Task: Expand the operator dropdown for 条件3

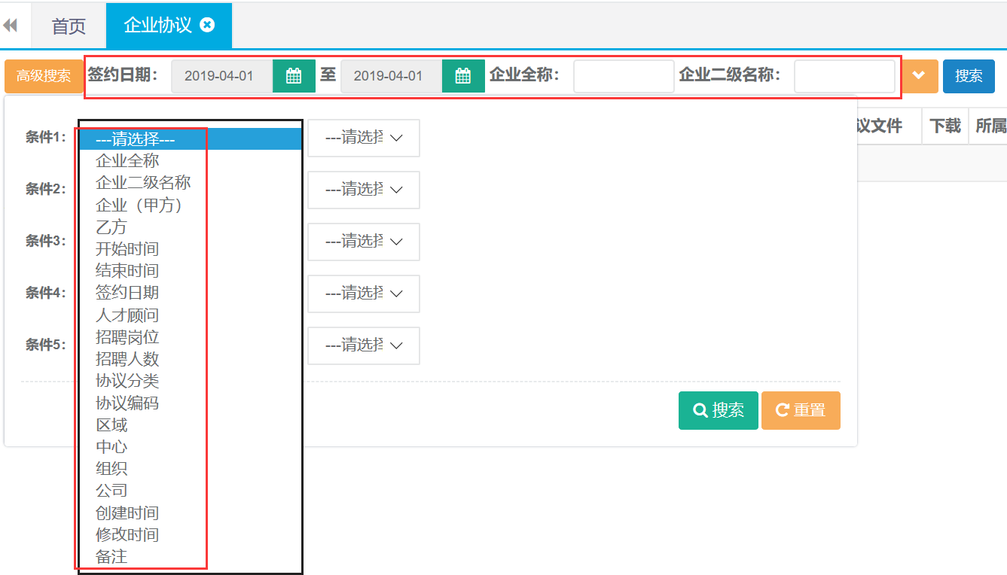Action: coord(363,242)
